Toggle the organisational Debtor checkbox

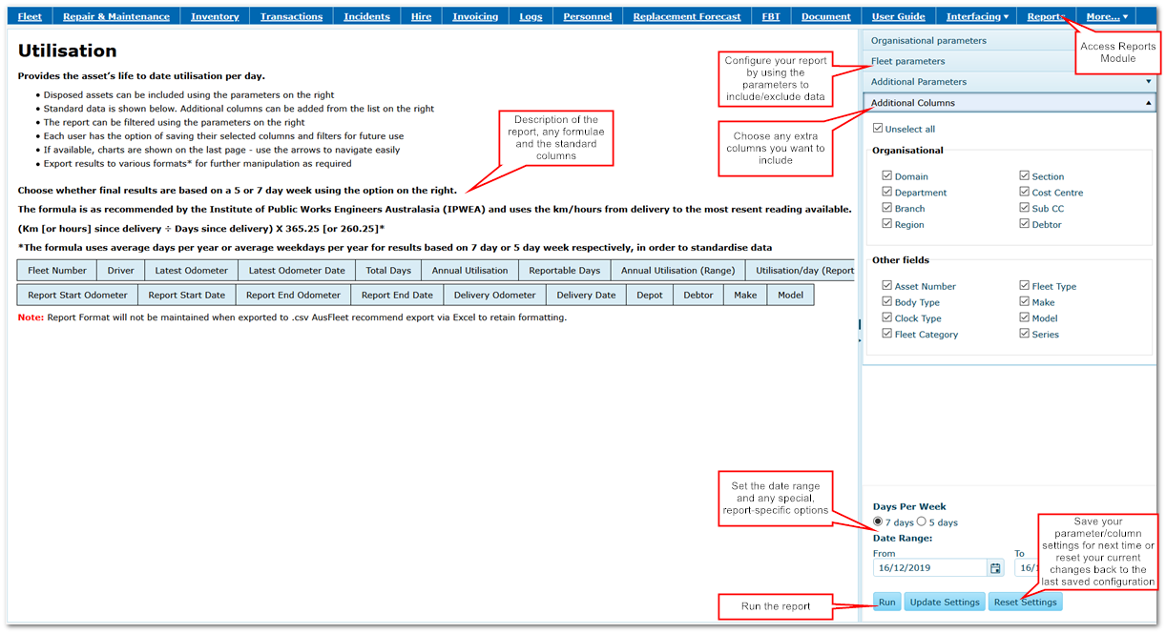(1025, 225)
